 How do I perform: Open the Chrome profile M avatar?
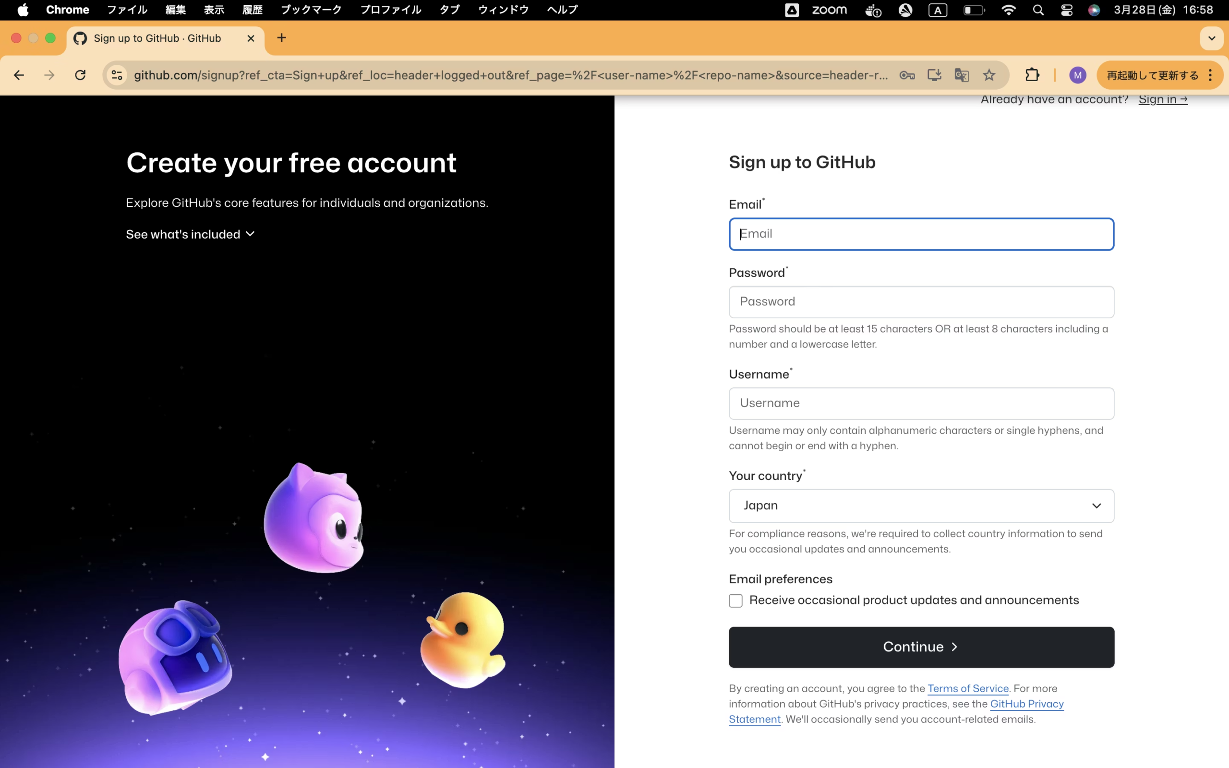1077,75
